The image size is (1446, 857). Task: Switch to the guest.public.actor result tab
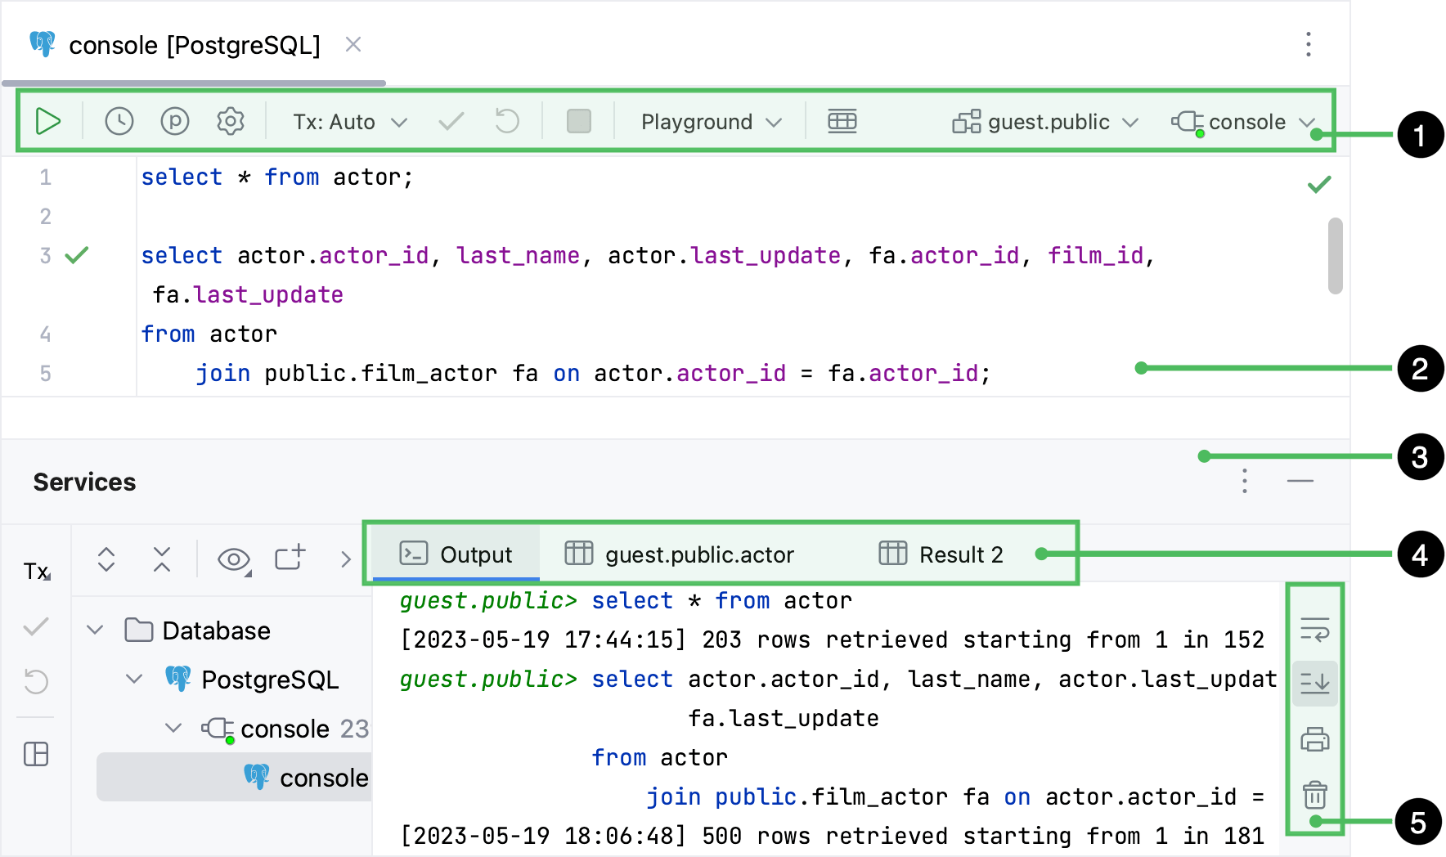[699, 554]
